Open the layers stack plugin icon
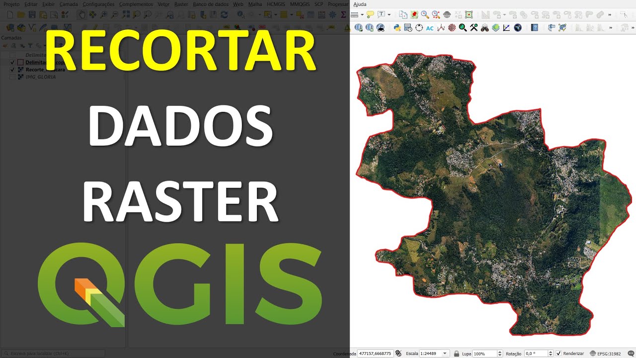Viewport: 636px width, 358px height. click(x=495, y=28)
